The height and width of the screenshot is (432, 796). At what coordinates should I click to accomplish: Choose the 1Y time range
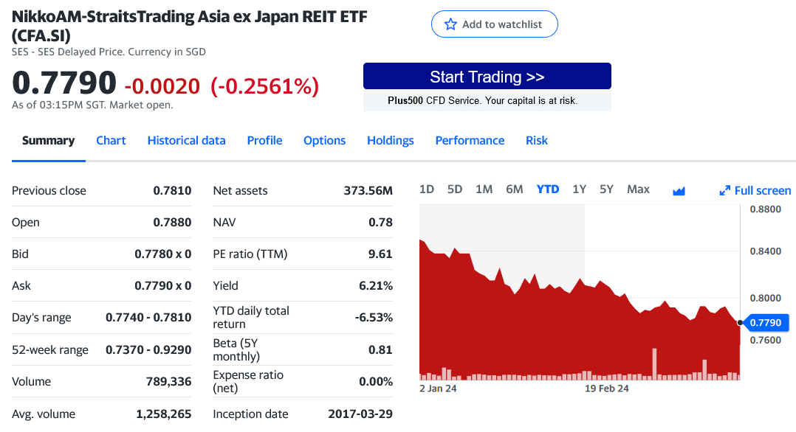click(579, 189)
